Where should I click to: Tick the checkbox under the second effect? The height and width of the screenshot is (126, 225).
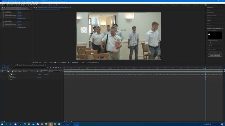18,27
